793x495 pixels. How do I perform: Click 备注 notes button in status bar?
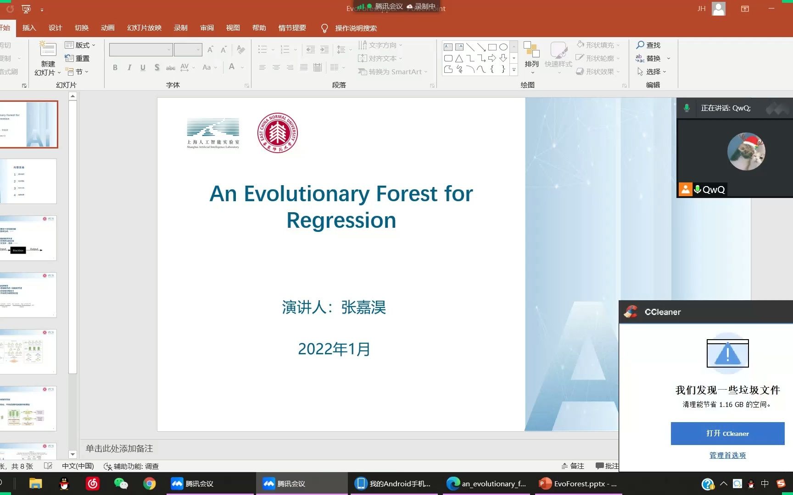(573, 466)
